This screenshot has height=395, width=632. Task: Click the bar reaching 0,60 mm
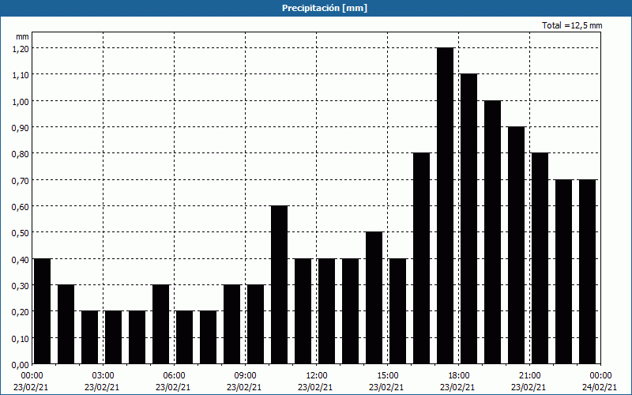click(x=280, y=285)
